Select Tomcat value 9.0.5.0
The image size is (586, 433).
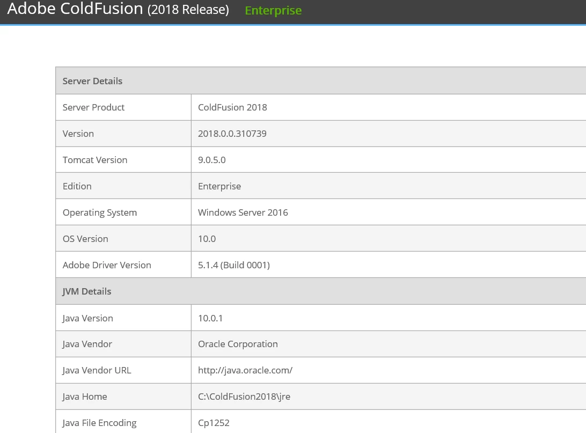point(211,160)
